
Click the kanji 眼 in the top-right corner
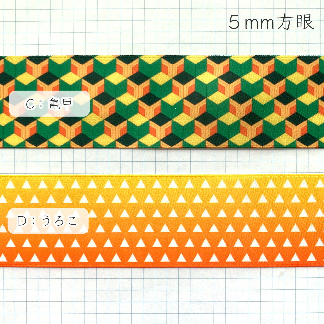306,22
